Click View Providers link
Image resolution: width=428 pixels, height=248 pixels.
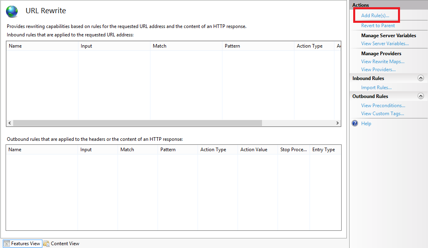[378, 70]
